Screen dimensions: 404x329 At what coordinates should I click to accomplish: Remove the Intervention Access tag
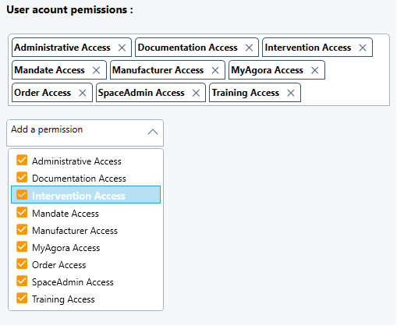(x=363, y=48)
